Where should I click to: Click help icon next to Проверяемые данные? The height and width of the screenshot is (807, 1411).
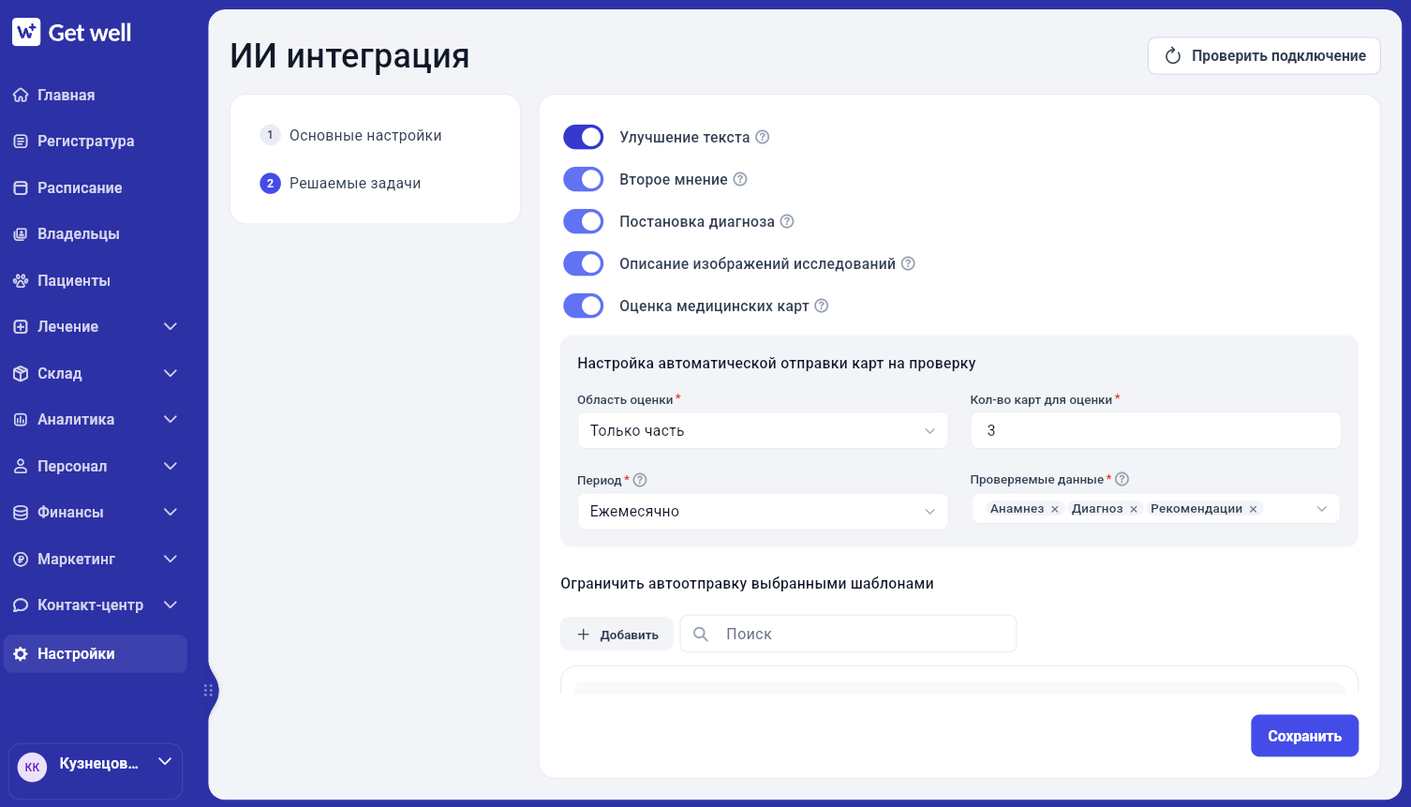(1122, 479)
